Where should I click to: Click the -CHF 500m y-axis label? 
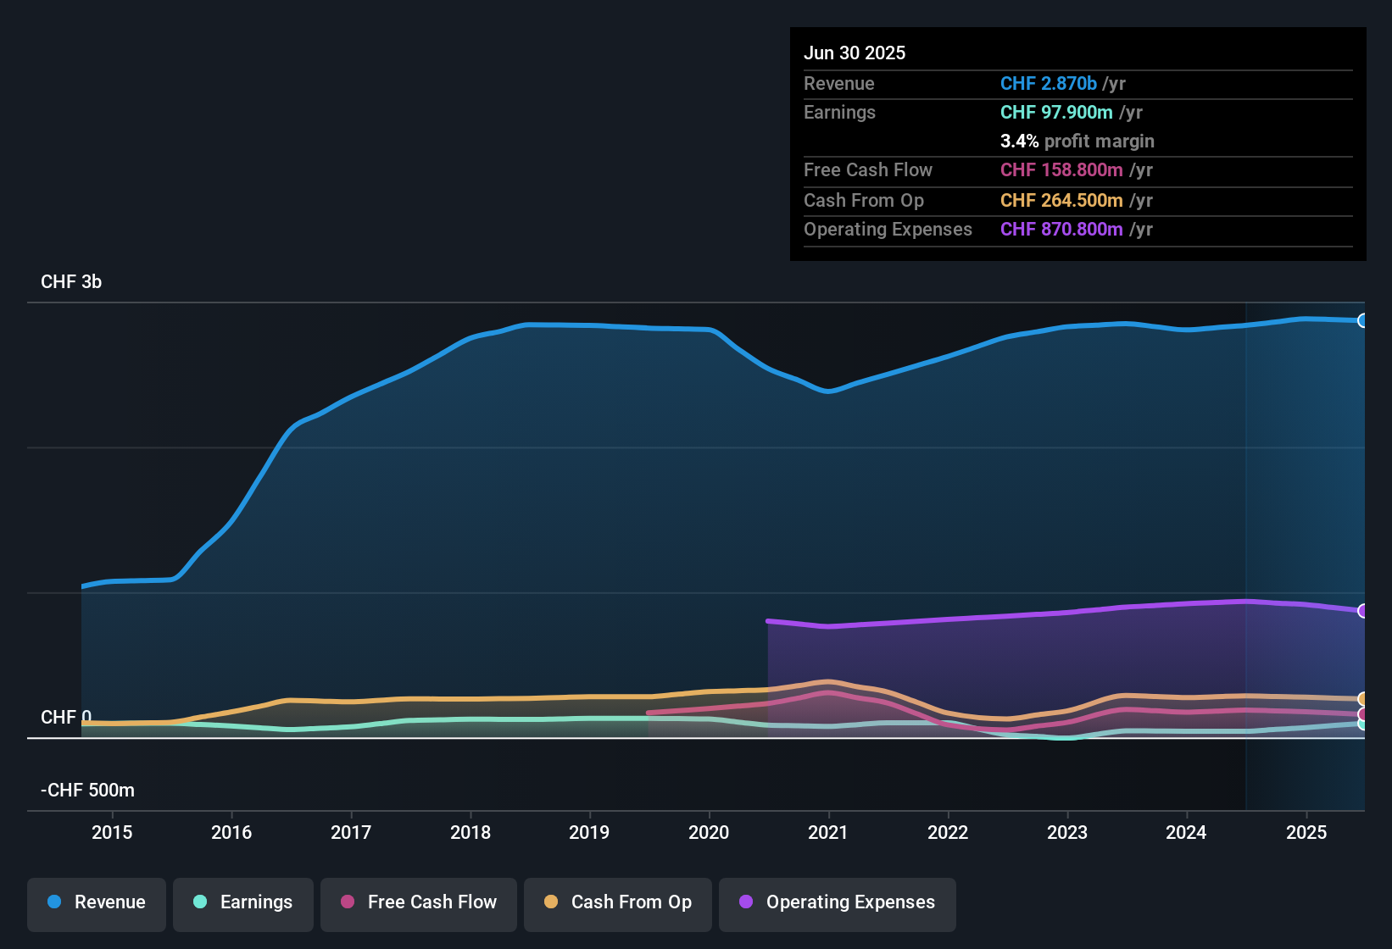coord(88,791)
